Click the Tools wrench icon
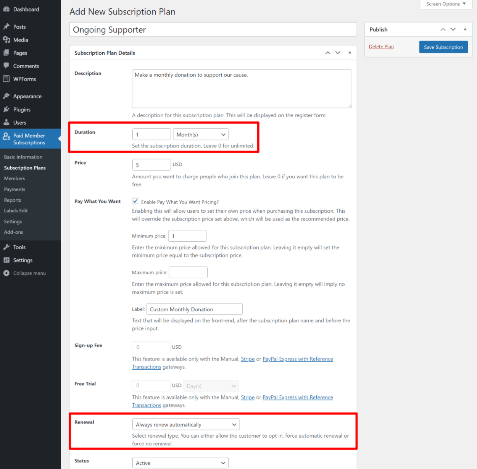 point(6,247)
